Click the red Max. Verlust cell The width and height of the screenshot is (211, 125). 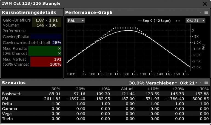(46, 62)
